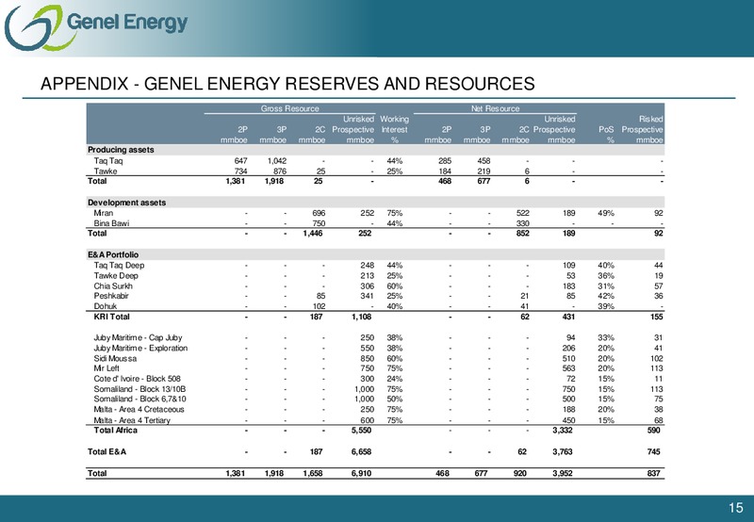Image resolution: width=754 pixels, height=522 pixels.
Task: Select the E&A Portfolio section heading
Action: click(x=113, y=254)
